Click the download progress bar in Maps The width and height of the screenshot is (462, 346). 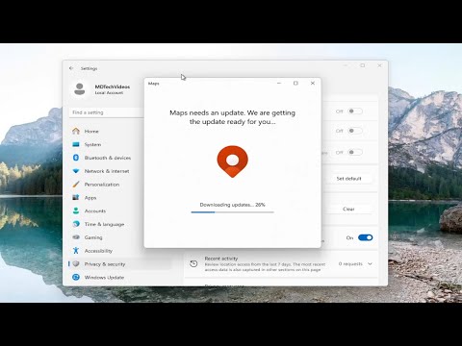tap(233, 212)
